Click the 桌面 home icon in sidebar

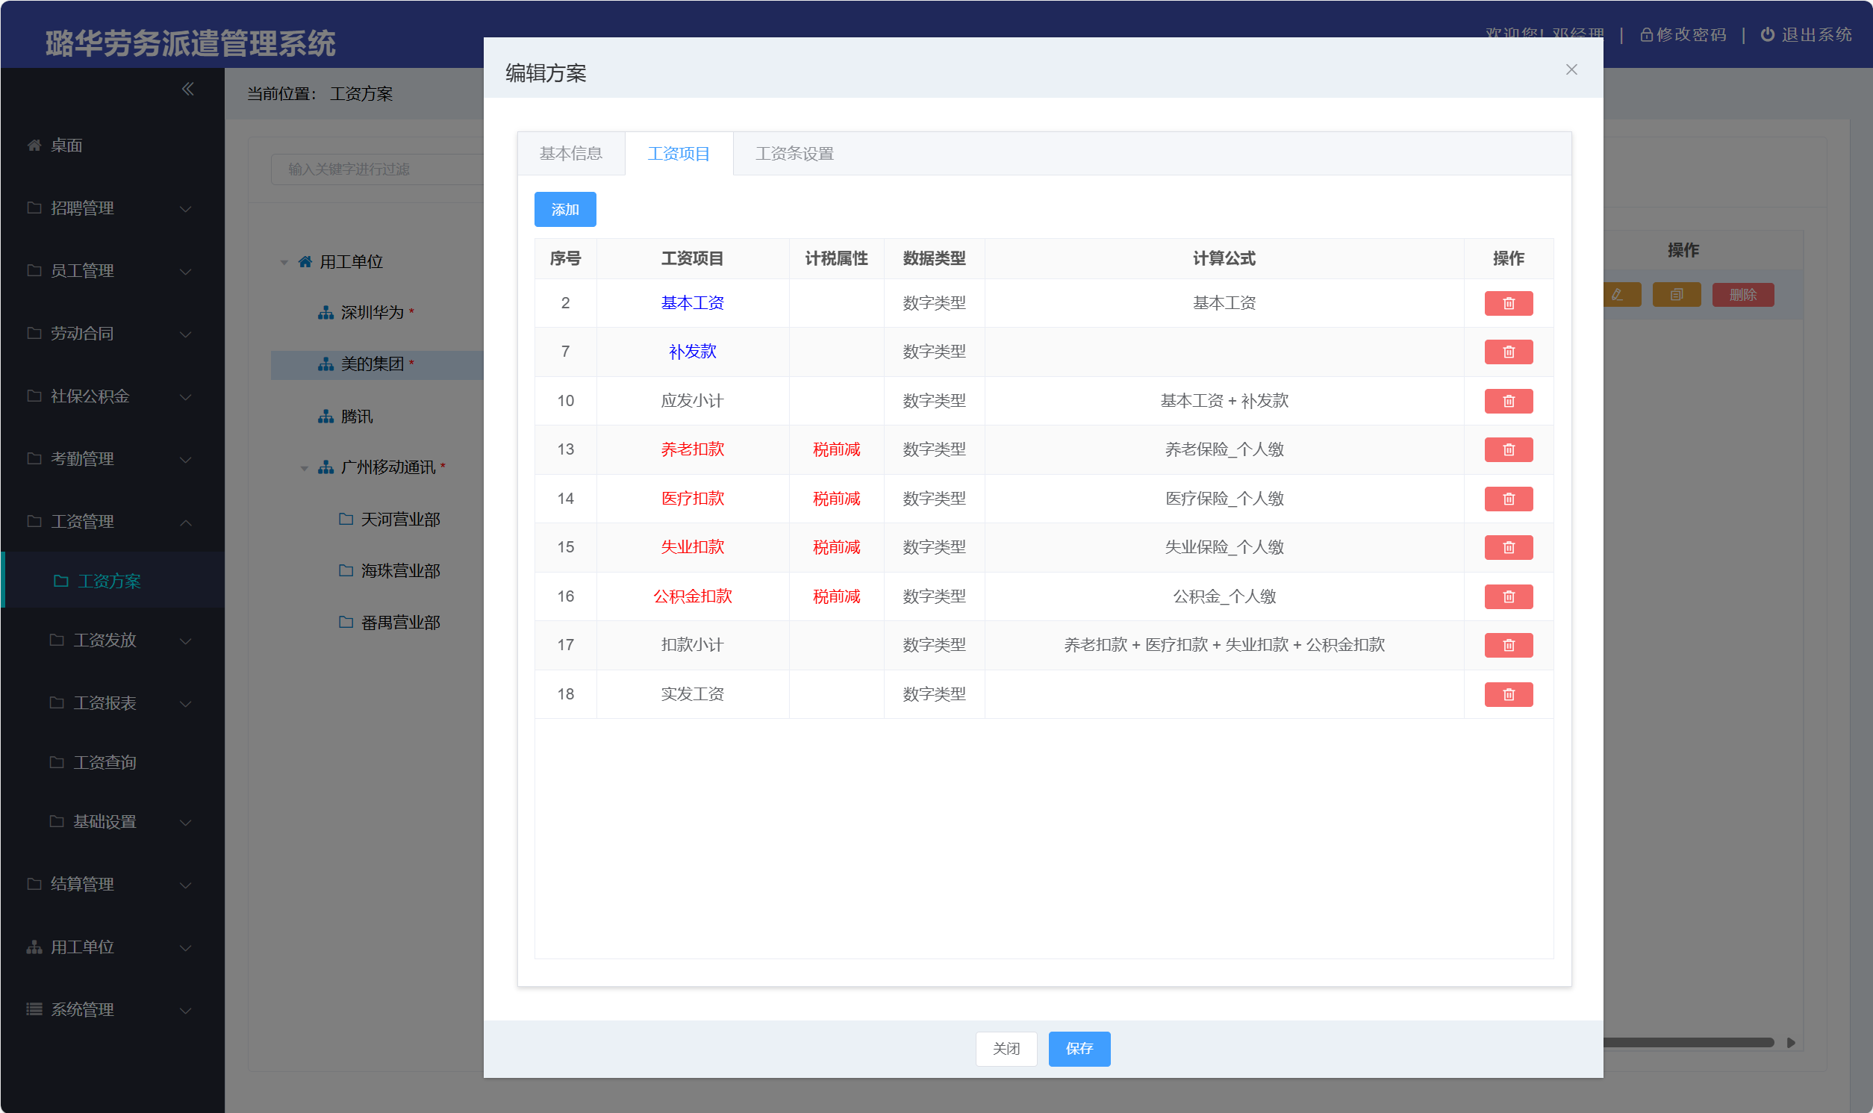[34, 146]
